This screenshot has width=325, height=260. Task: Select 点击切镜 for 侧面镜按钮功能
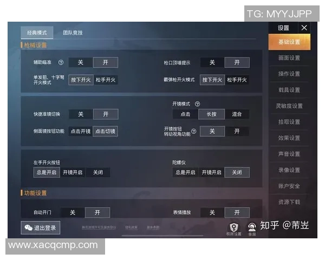pos(105,131)
